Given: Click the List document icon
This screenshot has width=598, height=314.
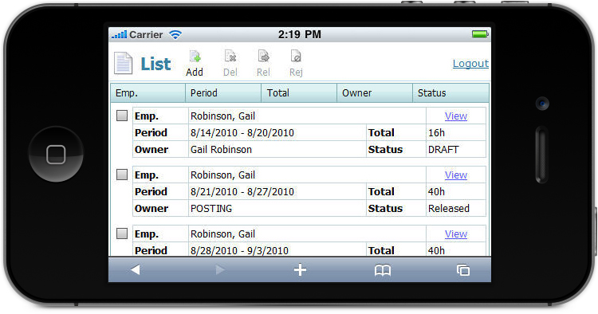Looking at the screenshot, I should click(x=123, y=63).
